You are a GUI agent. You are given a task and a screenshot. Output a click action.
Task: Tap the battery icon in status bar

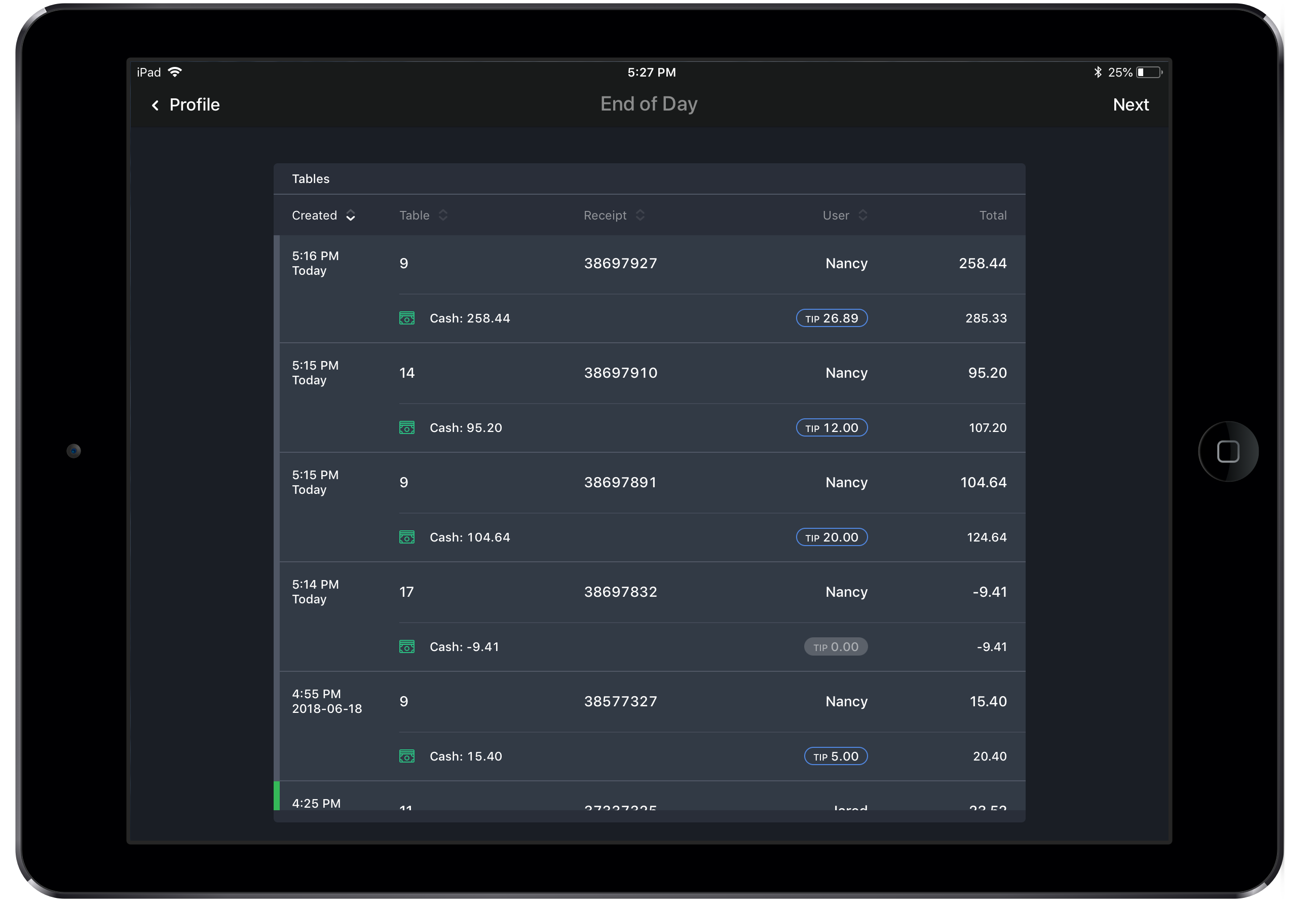coord(1149,72)
